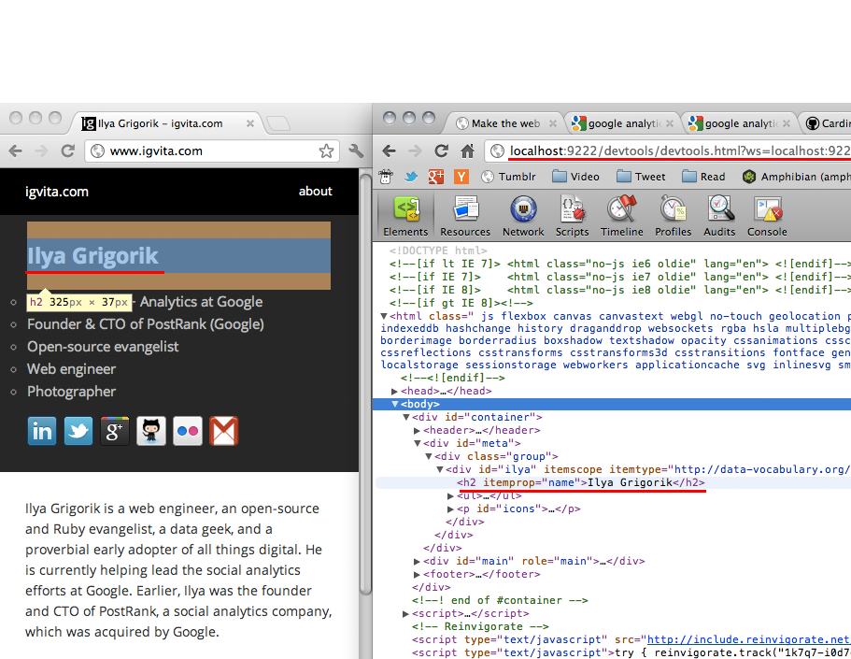
Task: Switch to the second google analytics tab
Action: [740, 123]
